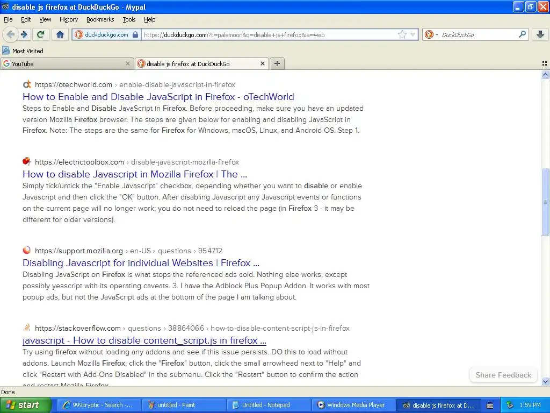Screen dimensions: 550x413
Task: Click the electrictoolbox.com result URL
Action: tap(137, 162)
